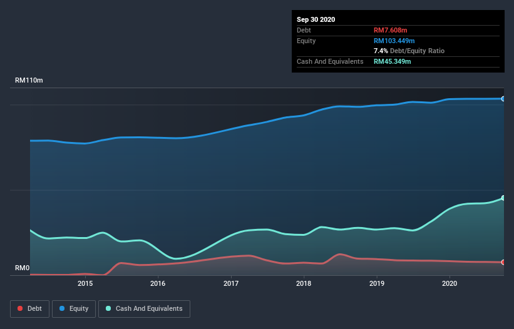This screenshot has height=329, width=514.
Task: Toggle Cash And Equivalents legend button
Action: (x=144, y=309)
